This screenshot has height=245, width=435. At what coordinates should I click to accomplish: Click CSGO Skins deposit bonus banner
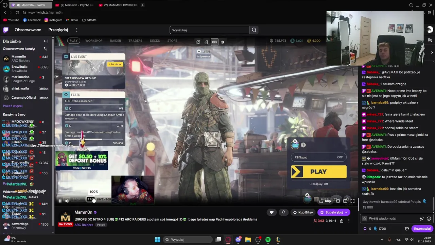(82, 161)
